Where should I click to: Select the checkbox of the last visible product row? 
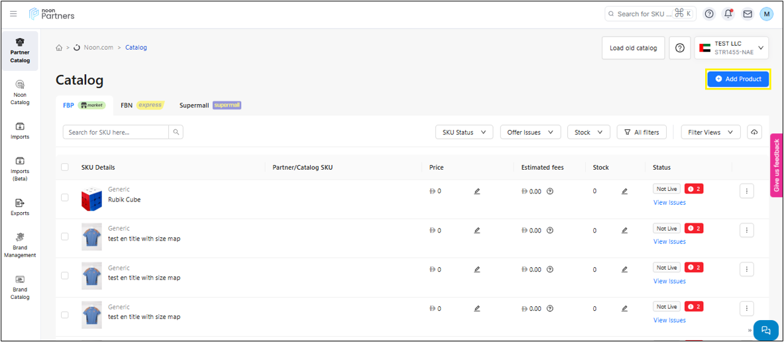pyautogui.click(x=65, y=315)
